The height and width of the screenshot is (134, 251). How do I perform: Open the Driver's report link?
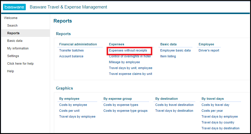[209, 50]
